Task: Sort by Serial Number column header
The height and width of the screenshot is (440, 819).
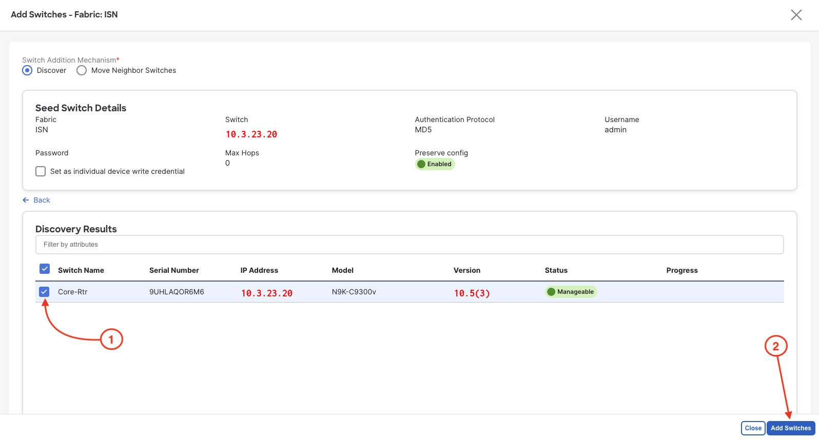Action: tap(174, 270)
